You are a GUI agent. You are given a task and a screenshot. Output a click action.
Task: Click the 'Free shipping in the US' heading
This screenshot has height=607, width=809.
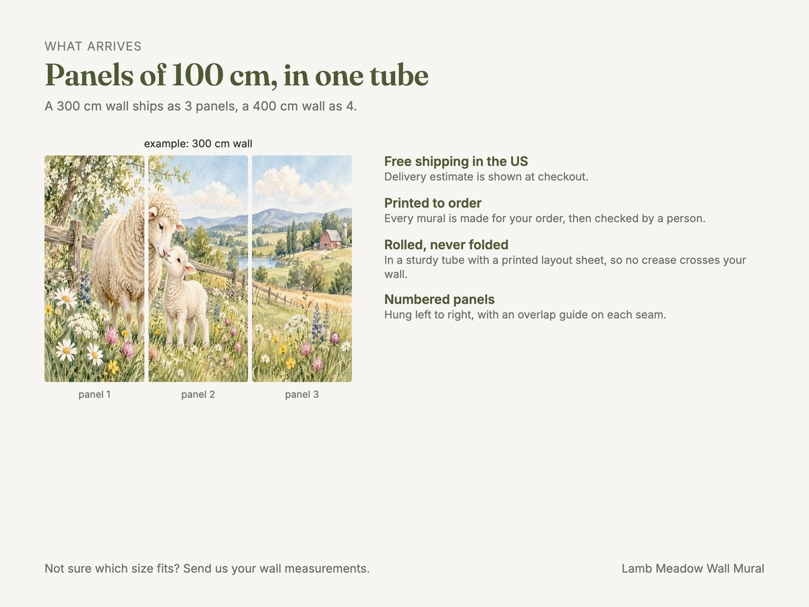coord(456,161)
